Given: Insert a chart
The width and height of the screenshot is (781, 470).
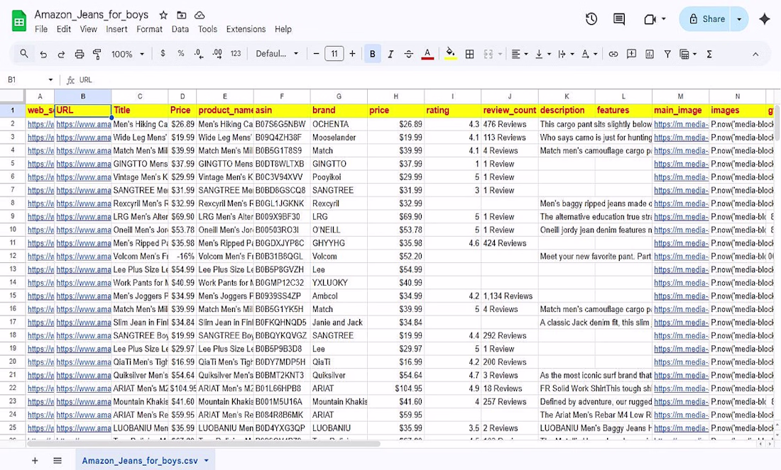Looking at the screenshot, I should coord(650,54).
